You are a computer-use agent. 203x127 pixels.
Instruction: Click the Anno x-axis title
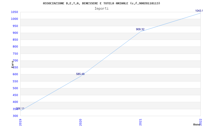pos(197,124)
